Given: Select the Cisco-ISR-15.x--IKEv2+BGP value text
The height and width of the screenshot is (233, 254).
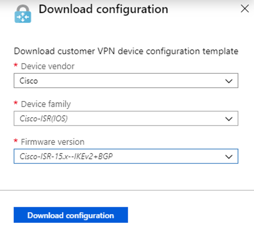Looking at the screenshot, I should pyautogui.click(x=66, y=157).
